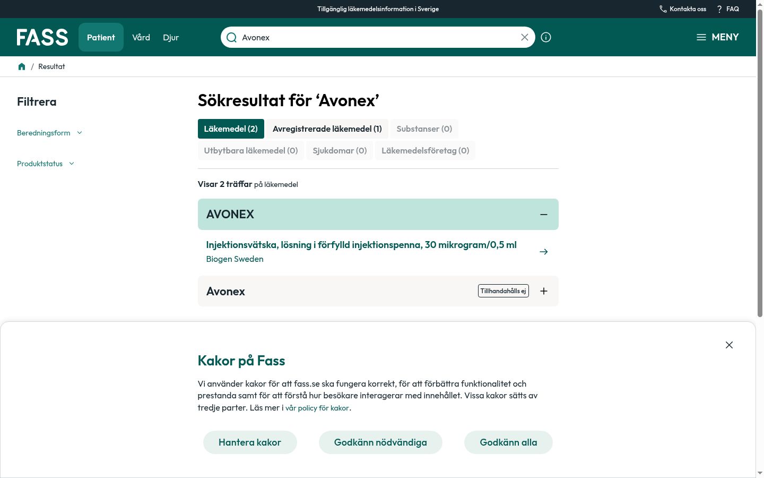
Task: Expand the Avonex Tillhandahålls ej group
Action: click(x=544, y=291)
